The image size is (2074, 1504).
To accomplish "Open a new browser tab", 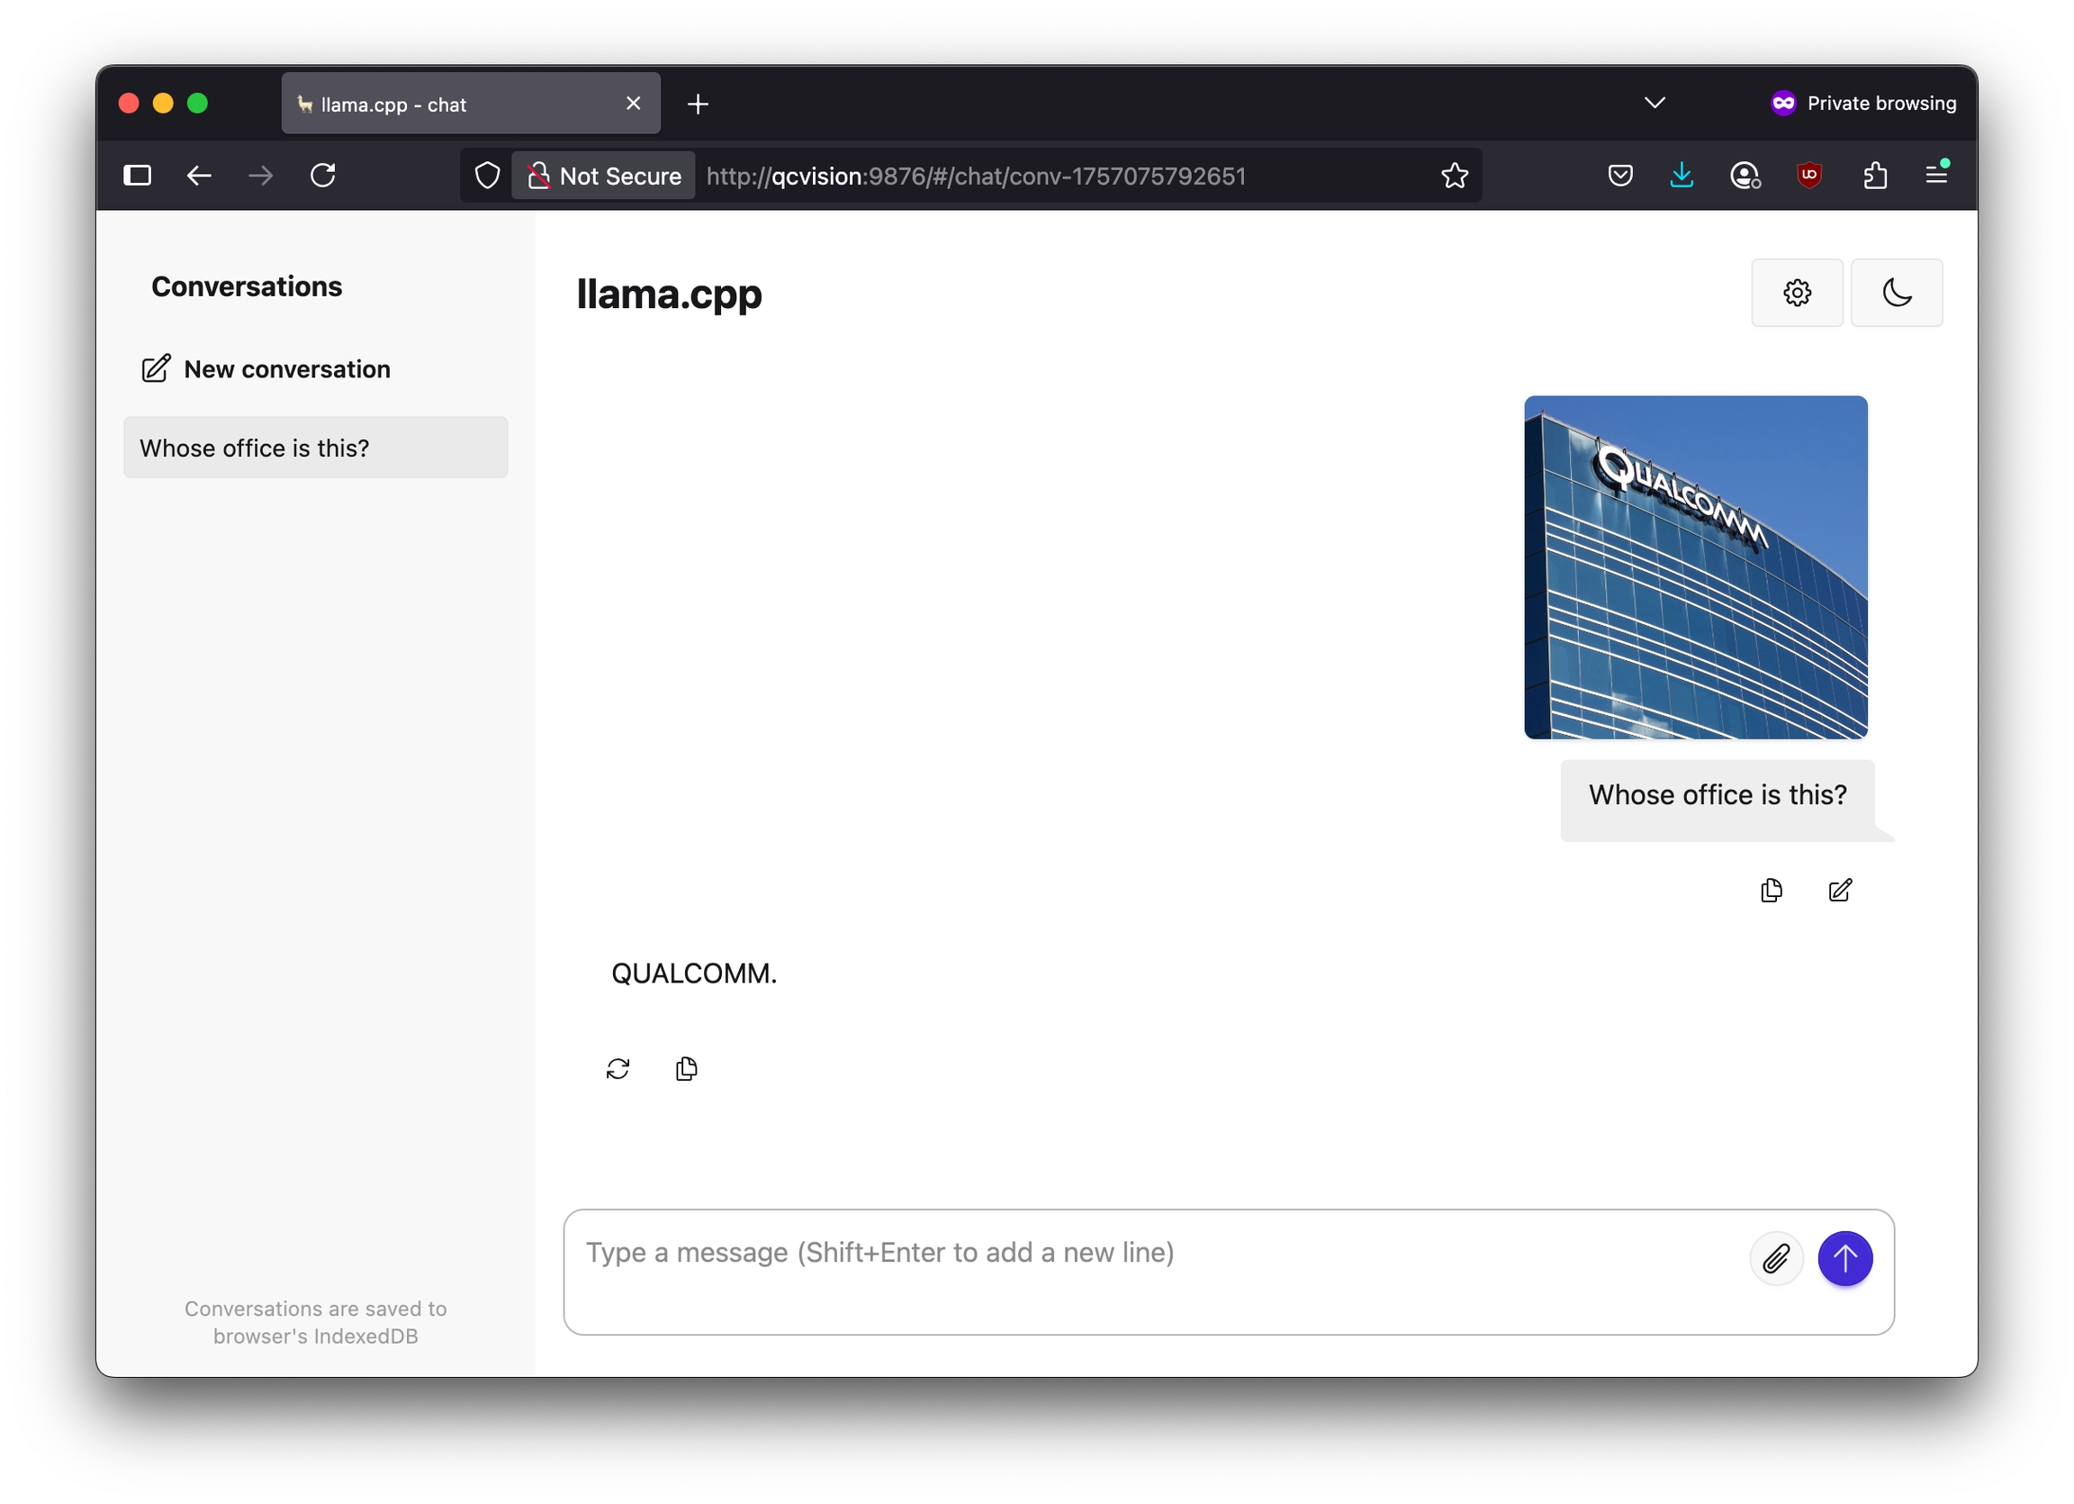I will click(698, 104).
